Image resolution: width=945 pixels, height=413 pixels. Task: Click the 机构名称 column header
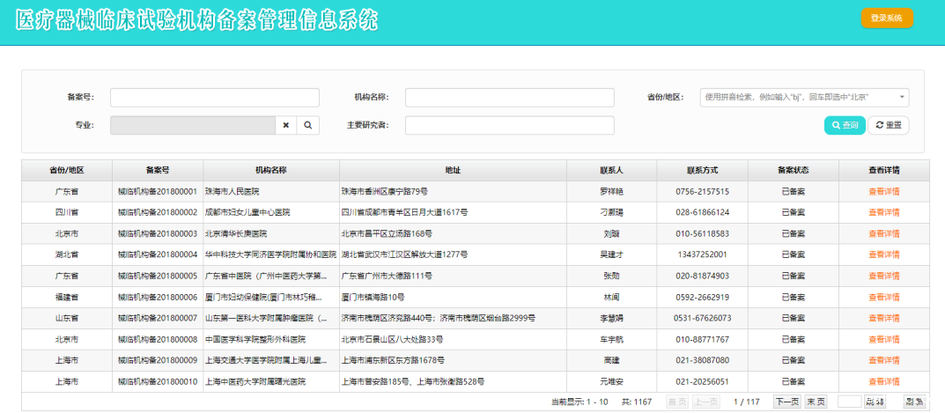point(270,170)
